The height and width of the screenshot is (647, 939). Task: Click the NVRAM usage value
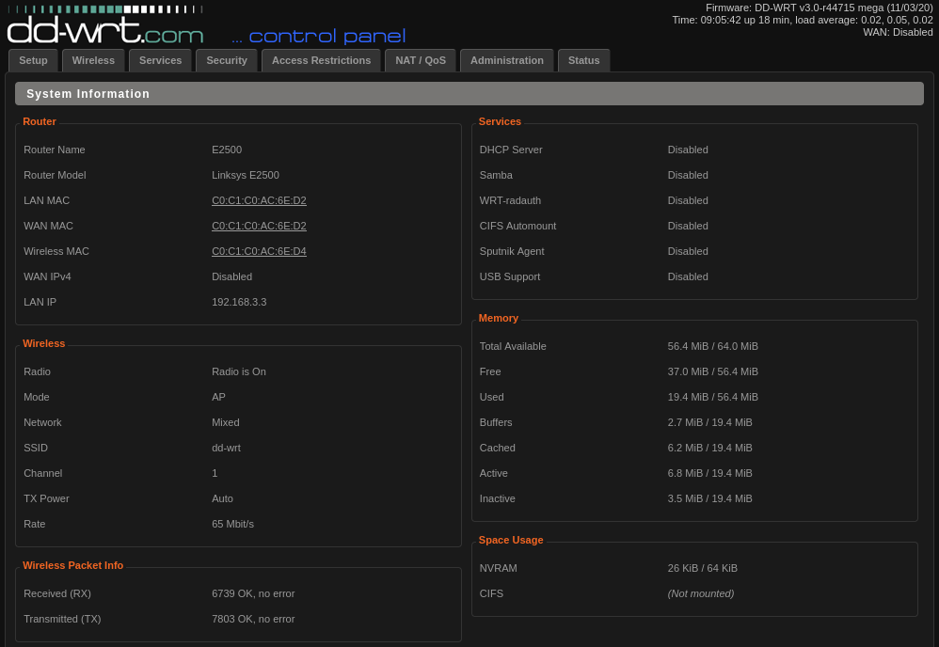702,568
